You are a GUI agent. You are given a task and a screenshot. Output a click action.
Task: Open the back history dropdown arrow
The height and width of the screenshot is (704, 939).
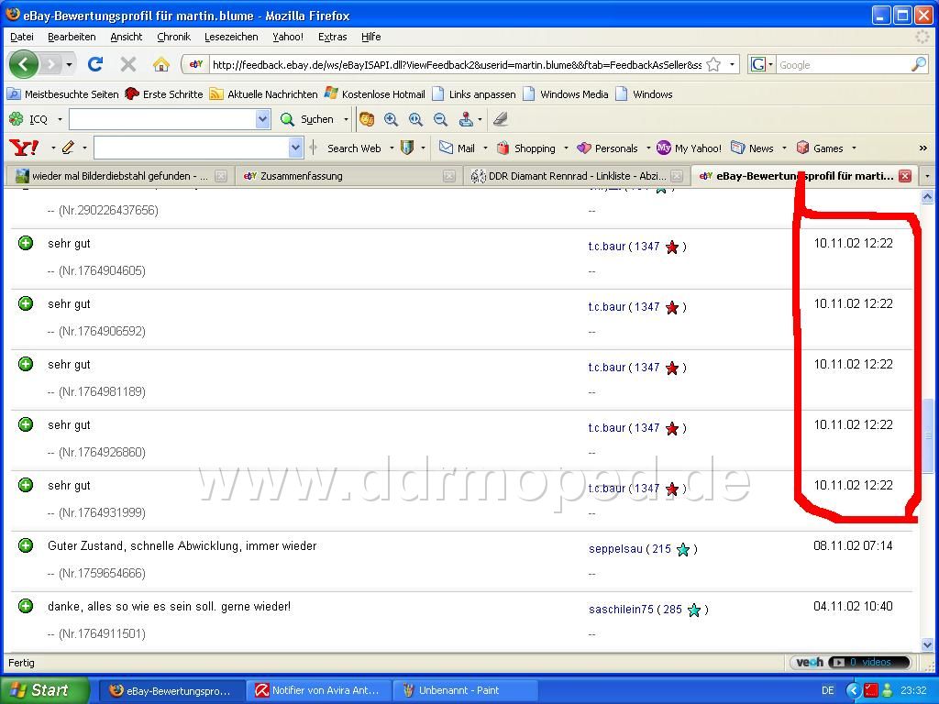[70, 64]
